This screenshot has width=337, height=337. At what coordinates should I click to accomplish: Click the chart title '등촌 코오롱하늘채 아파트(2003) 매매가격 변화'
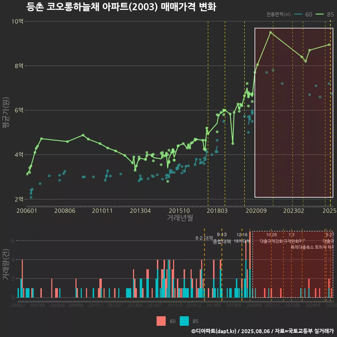(x=121, y=7)
